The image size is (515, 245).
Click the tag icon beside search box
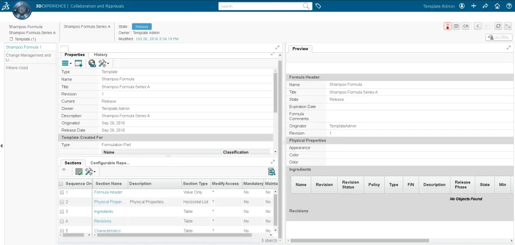[318, 6]
